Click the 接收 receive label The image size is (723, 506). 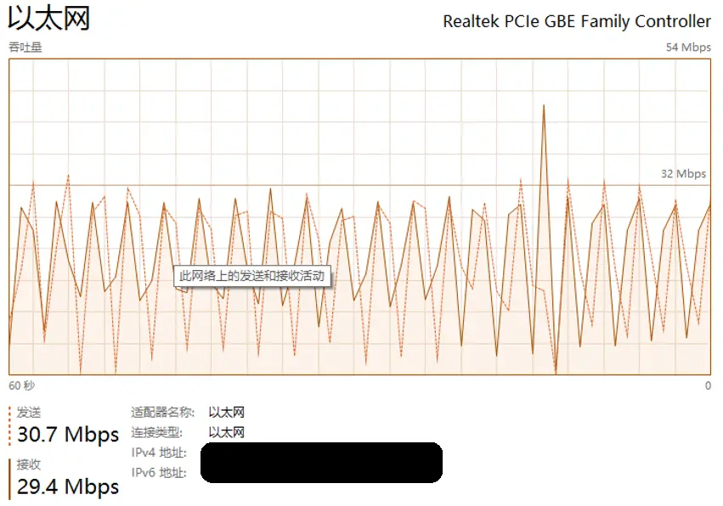pos(29,464)
